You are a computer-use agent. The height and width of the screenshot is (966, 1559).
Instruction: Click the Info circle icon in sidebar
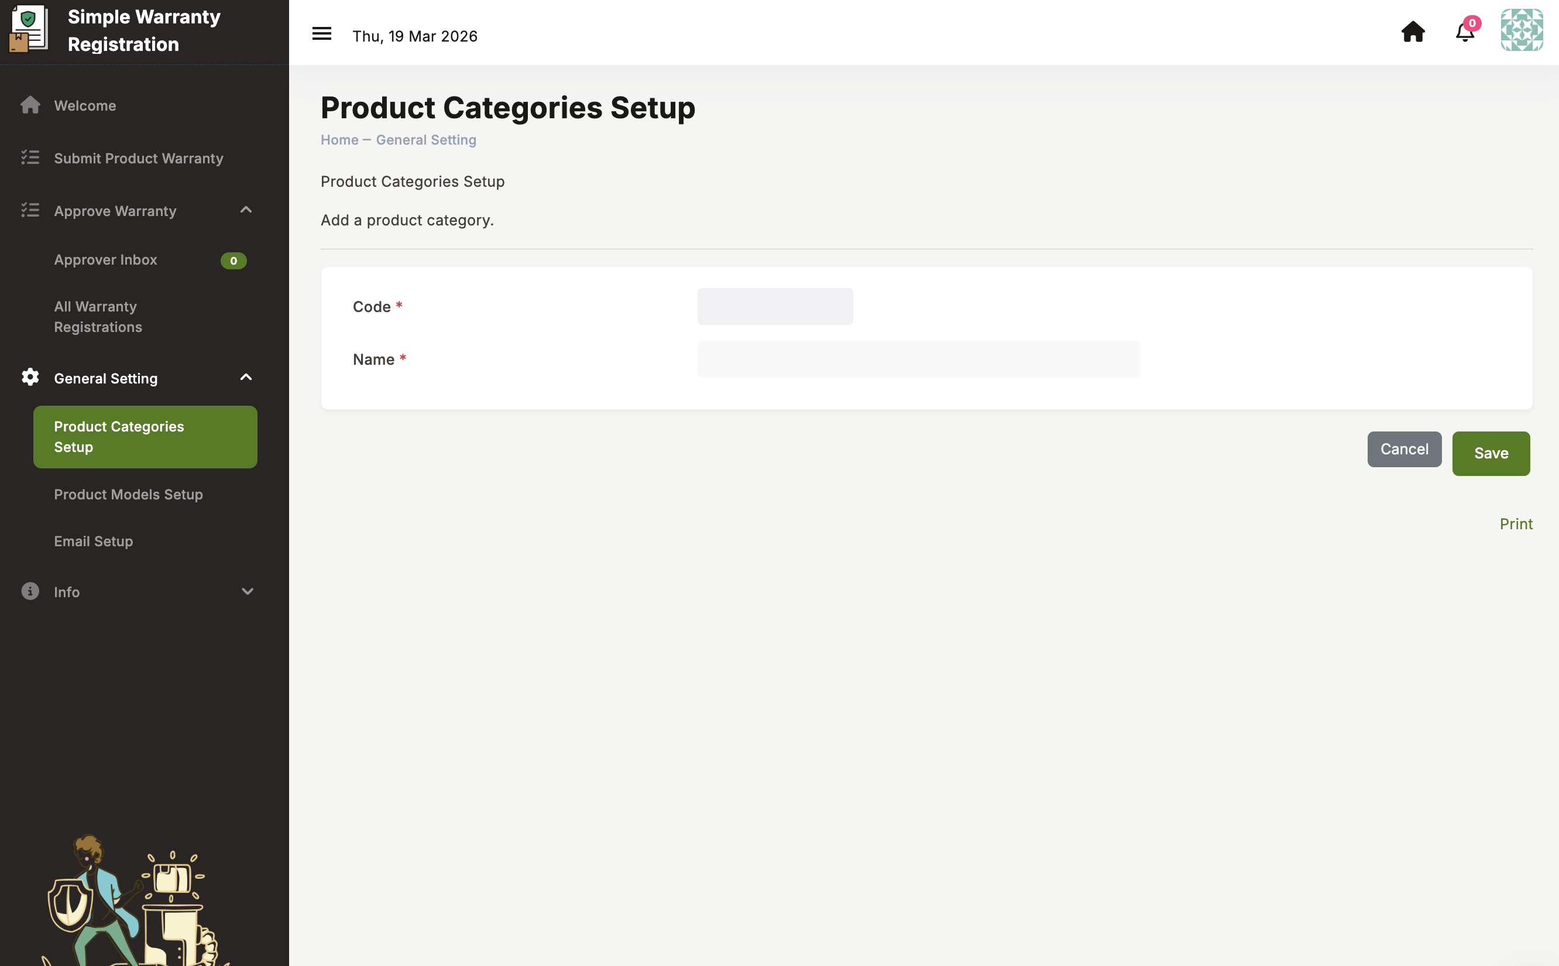30,591
